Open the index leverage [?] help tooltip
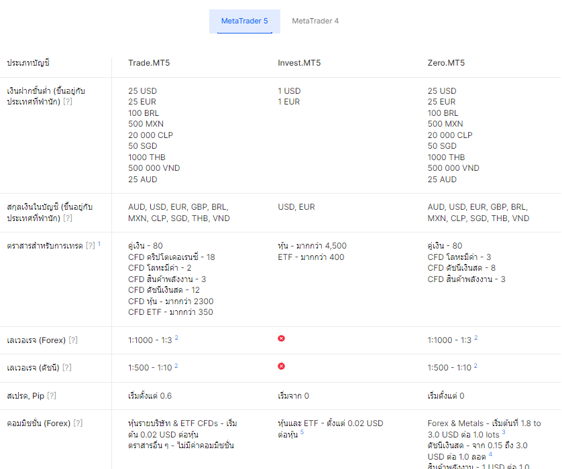 click(x=67, y=367)
